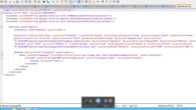Toggle file monitoring eye icon

(98, 2)
